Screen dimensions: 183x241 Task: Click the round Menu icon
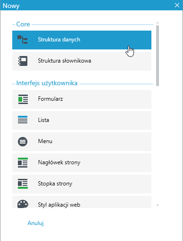coord(23,142)
